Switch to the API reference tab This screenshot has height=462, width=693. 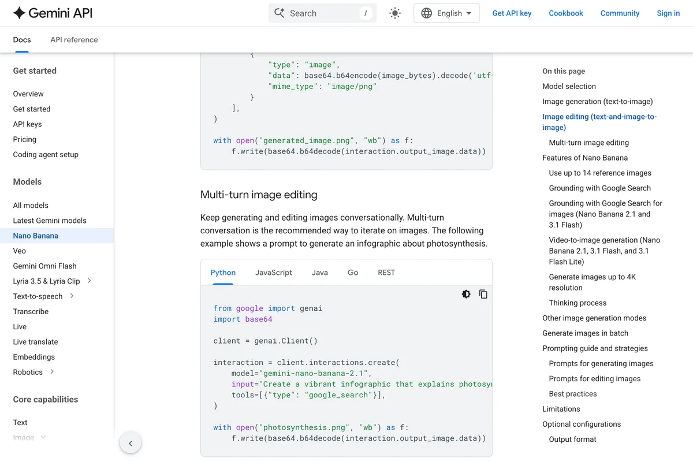pyautogui.click(x=74, y=40)
